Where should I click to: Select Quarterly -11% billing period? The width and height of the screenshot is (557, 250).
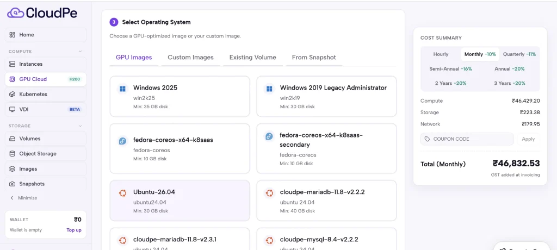tap(519, 54)
